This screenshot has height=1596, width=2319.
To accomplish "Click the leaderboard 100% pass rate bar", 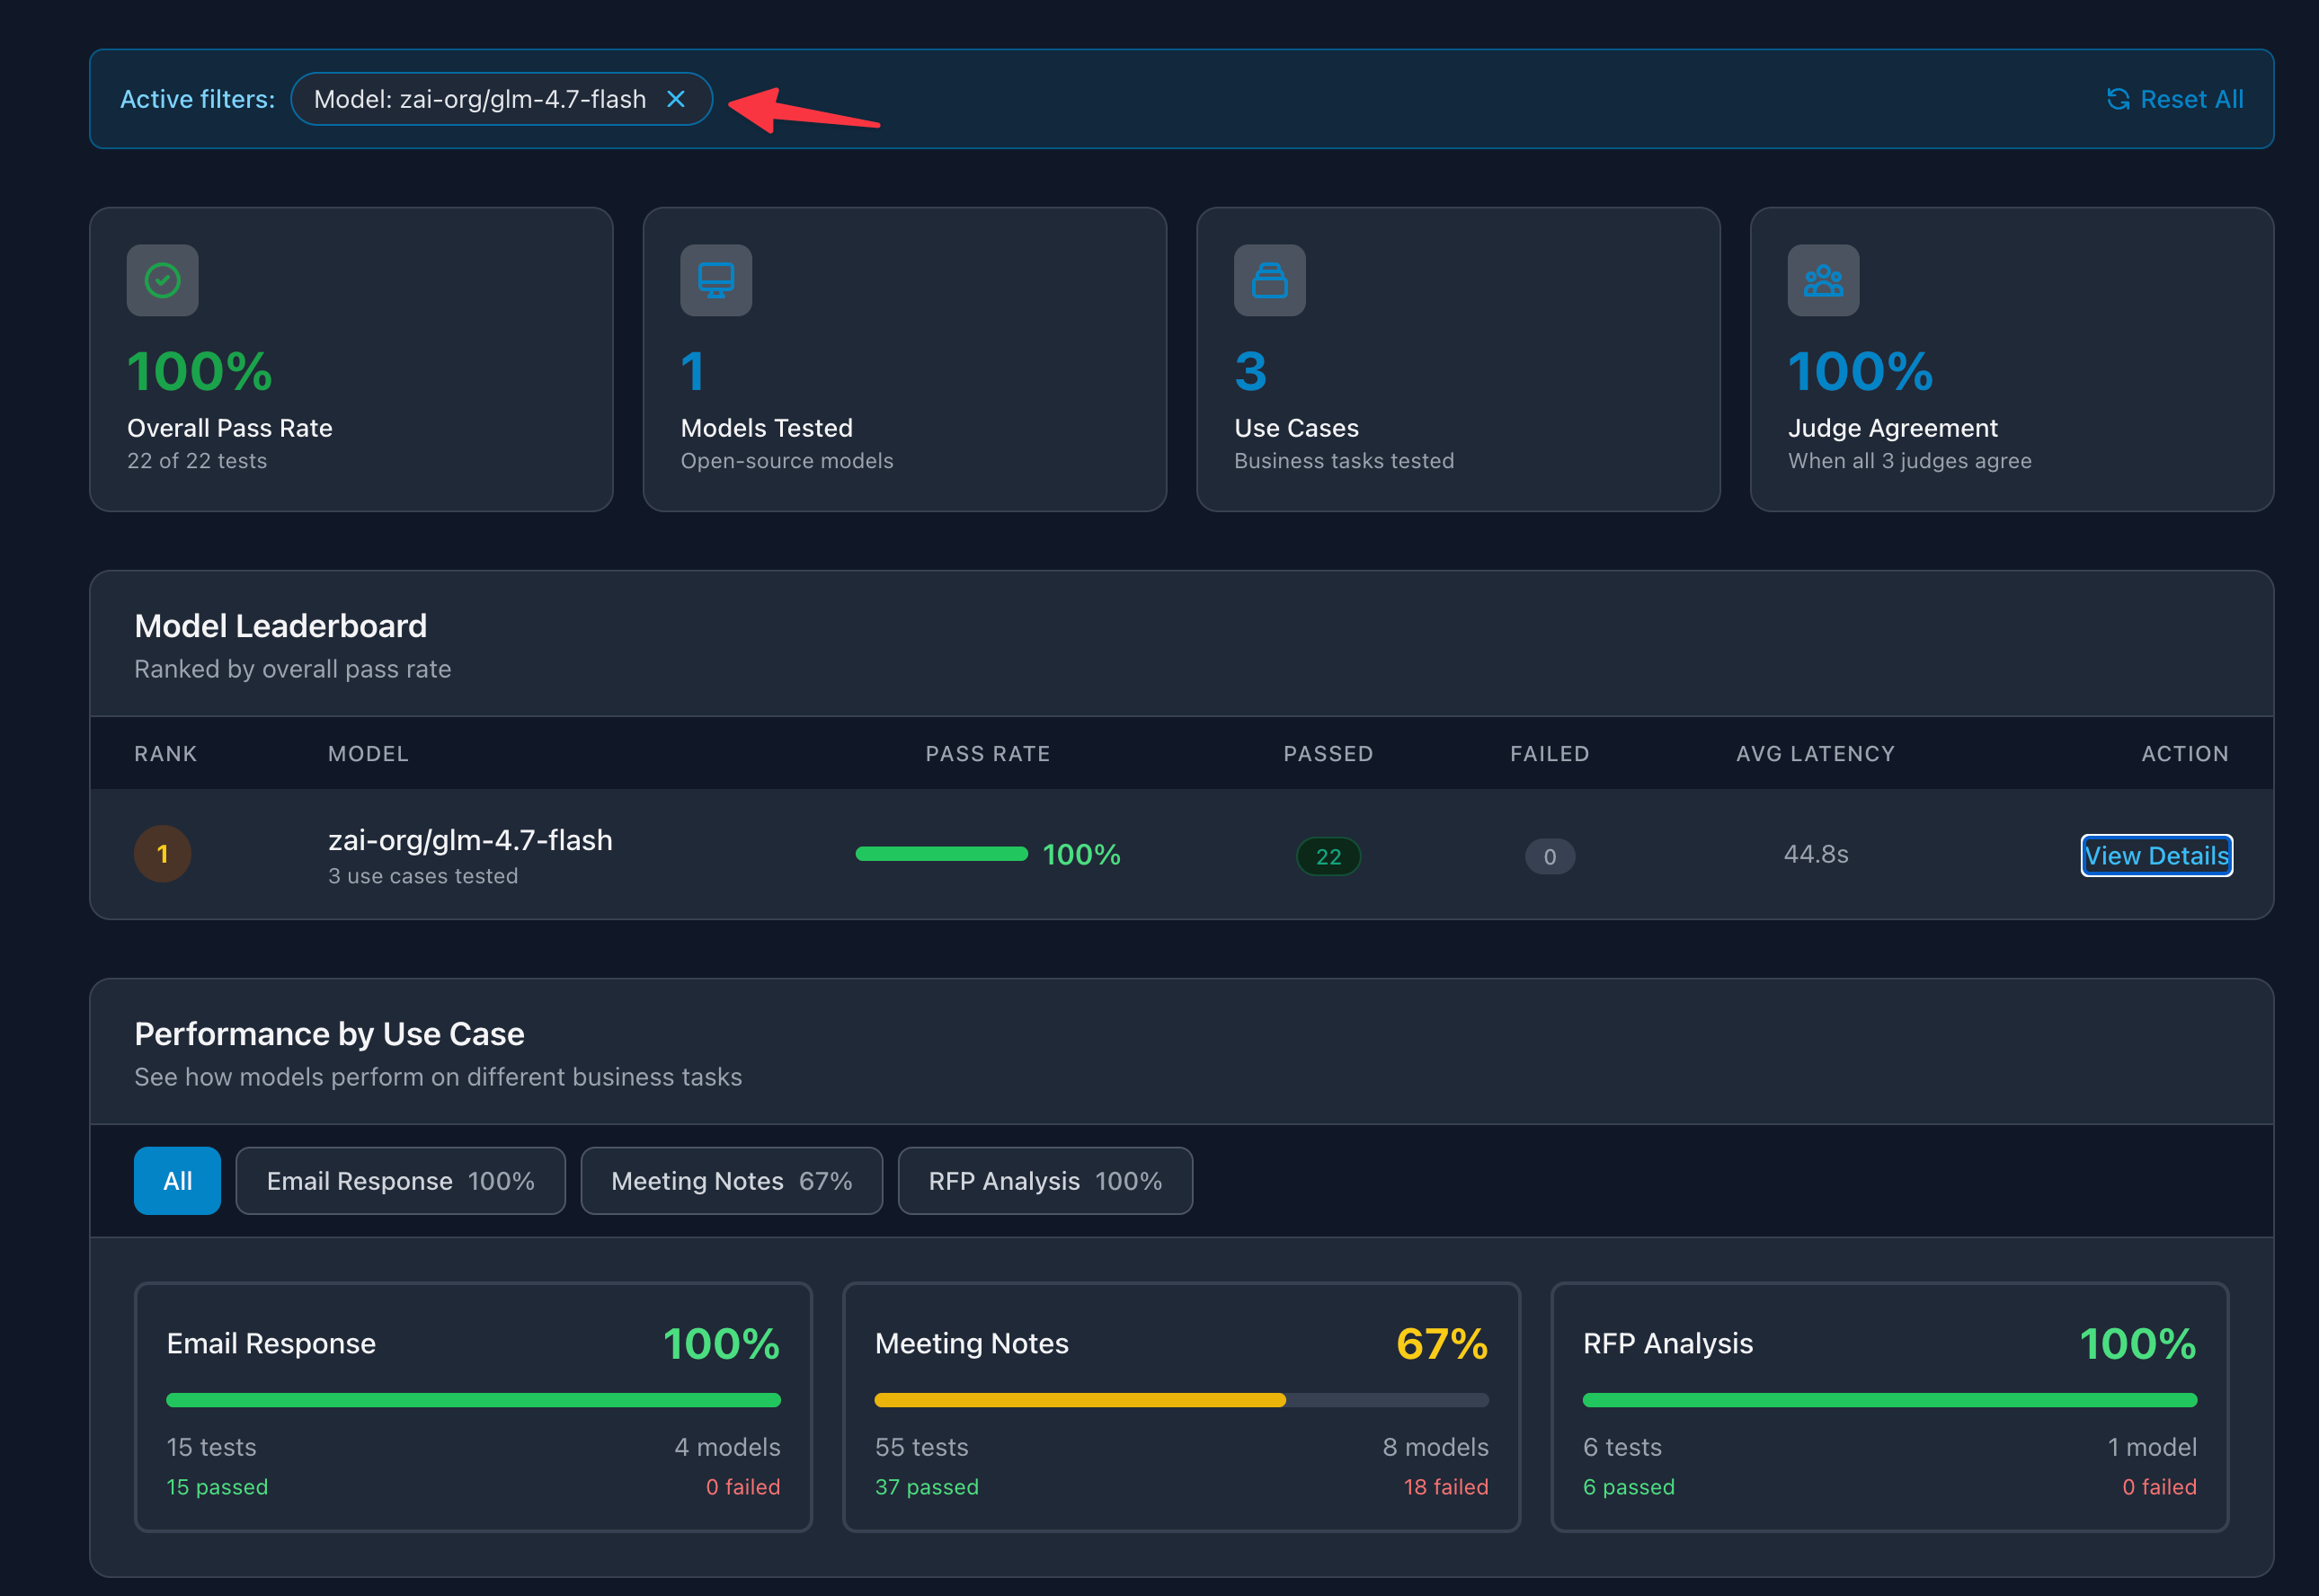I will (942, 854).
